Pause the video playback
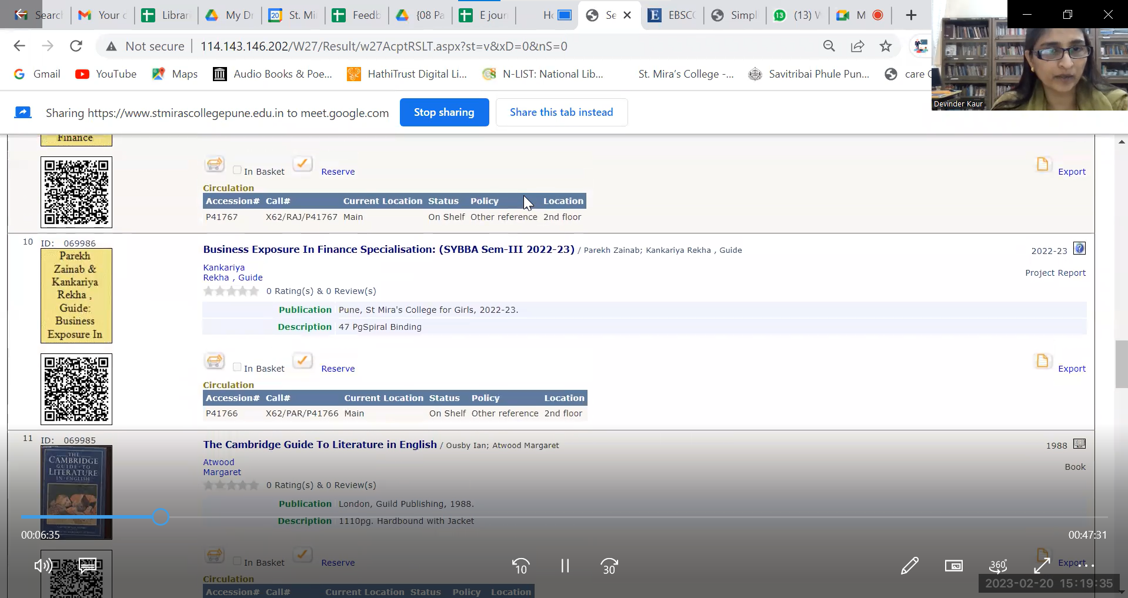Image resolution: width=1128 pixels, height=598 pixels. coord(565,566)
